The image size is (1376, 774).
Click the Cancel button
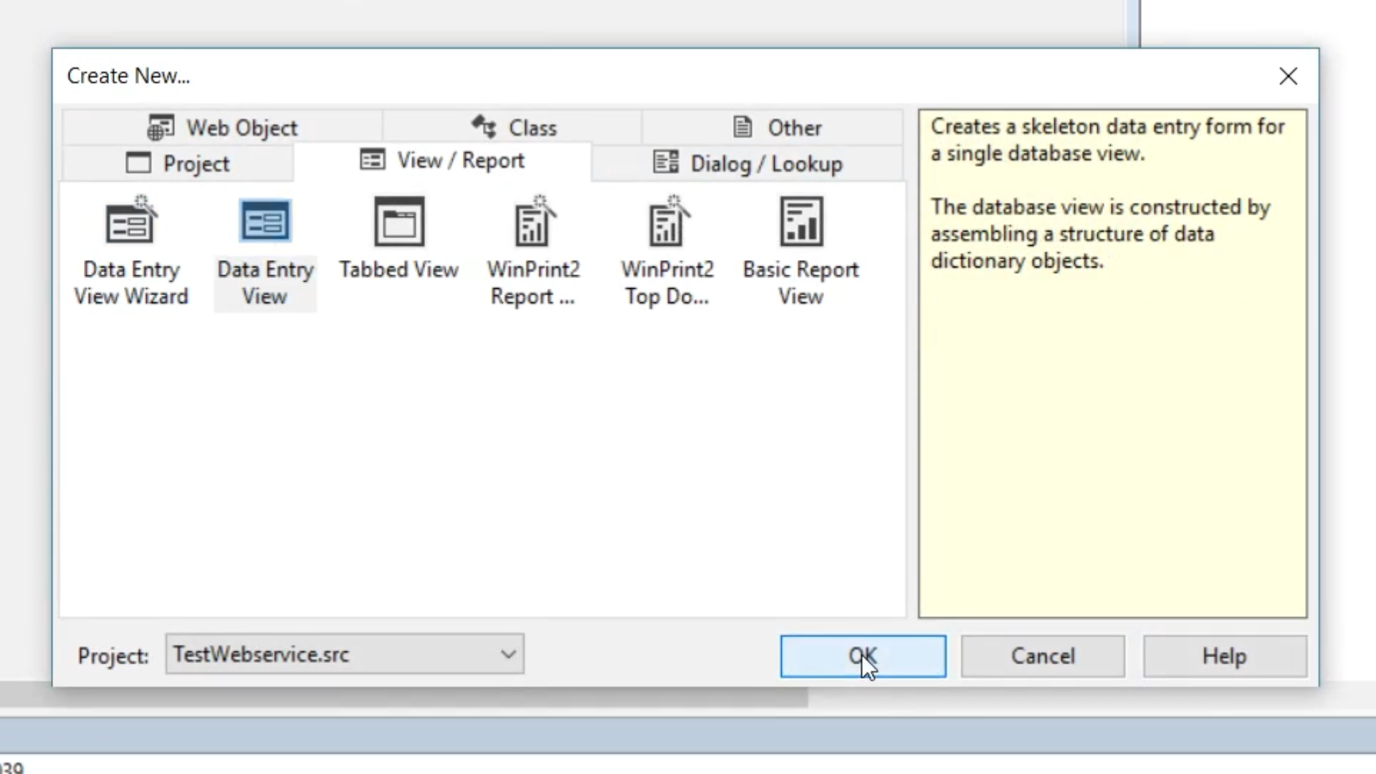[x=1042, y=656]
